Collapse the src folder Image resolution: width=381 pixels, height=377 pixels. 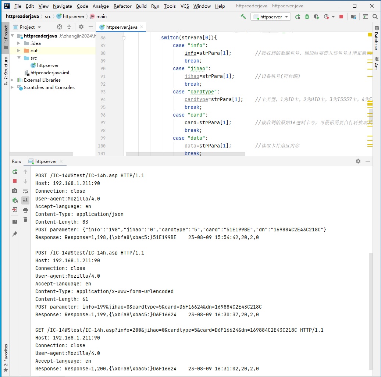19,58
